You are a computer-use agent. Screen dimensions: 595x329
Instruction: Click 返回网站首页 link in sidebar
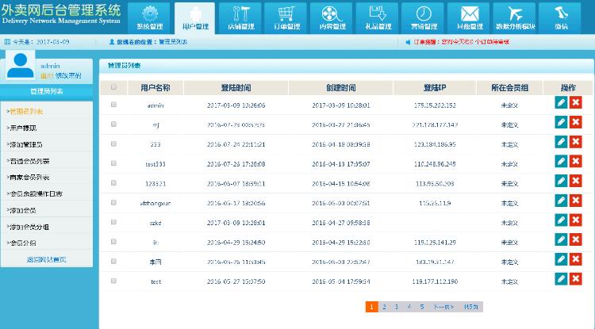click(x=46, y=259)
